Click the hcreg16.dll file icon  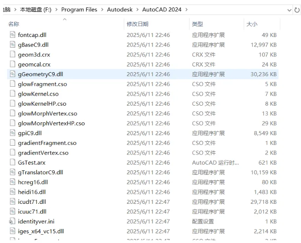(x=12, y=182)
